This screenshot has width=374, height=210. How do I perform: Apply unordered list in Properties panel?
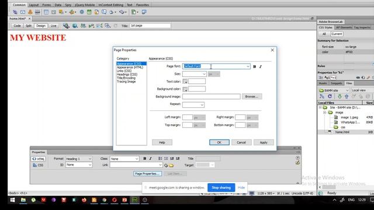click(160, 159)
